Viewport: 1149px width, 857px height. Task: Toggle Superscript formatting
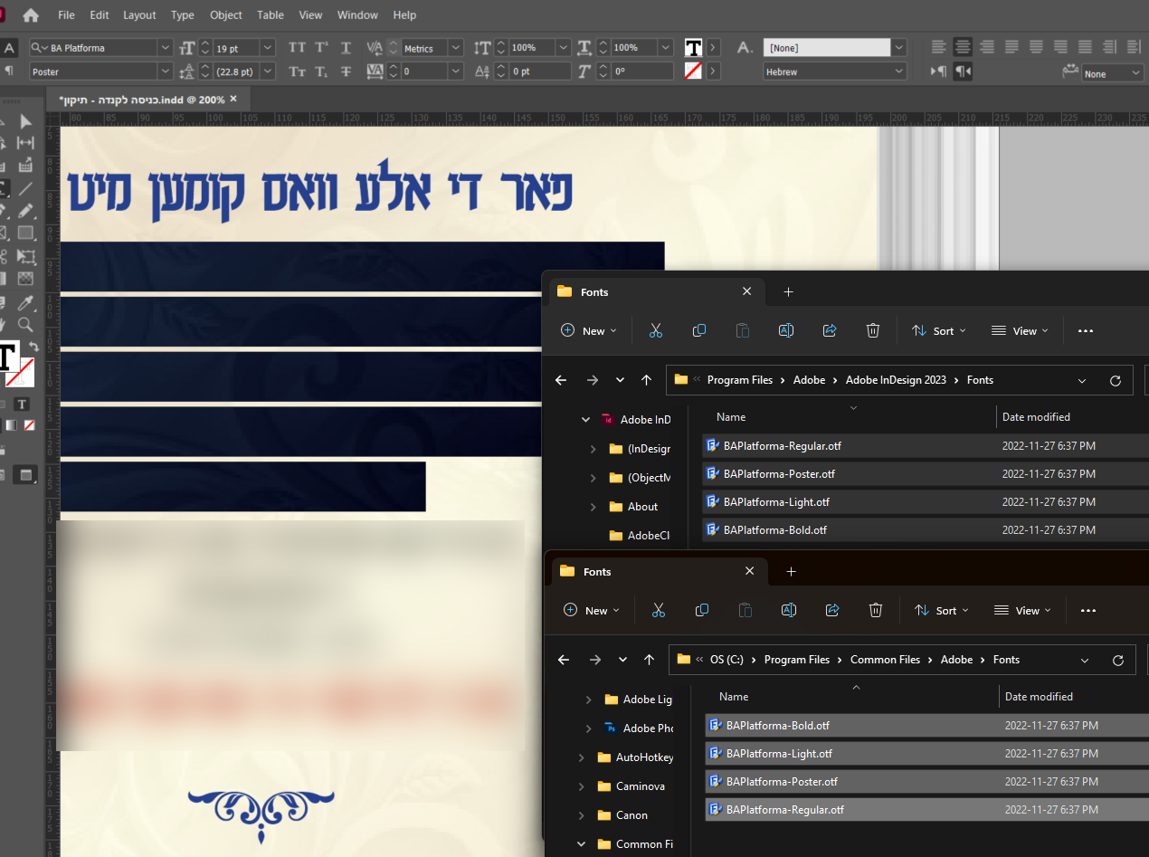point(321,48)
